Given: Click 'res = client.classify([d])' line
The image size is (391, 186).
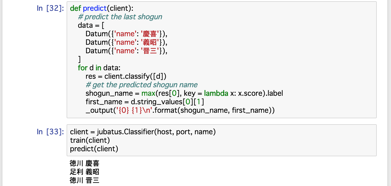Looking at the screenshot, I should [126, 76].
